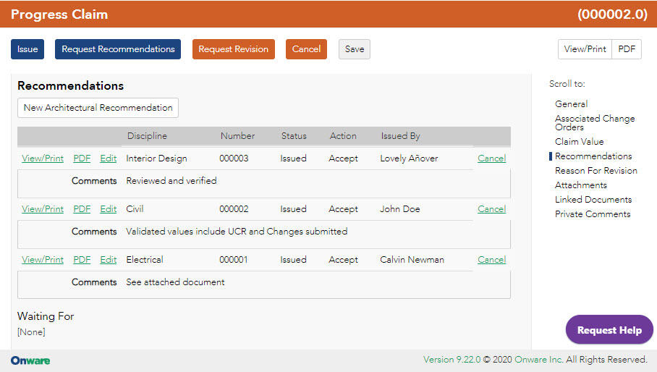Open the Onware Inc. footer link

(539, 360)
